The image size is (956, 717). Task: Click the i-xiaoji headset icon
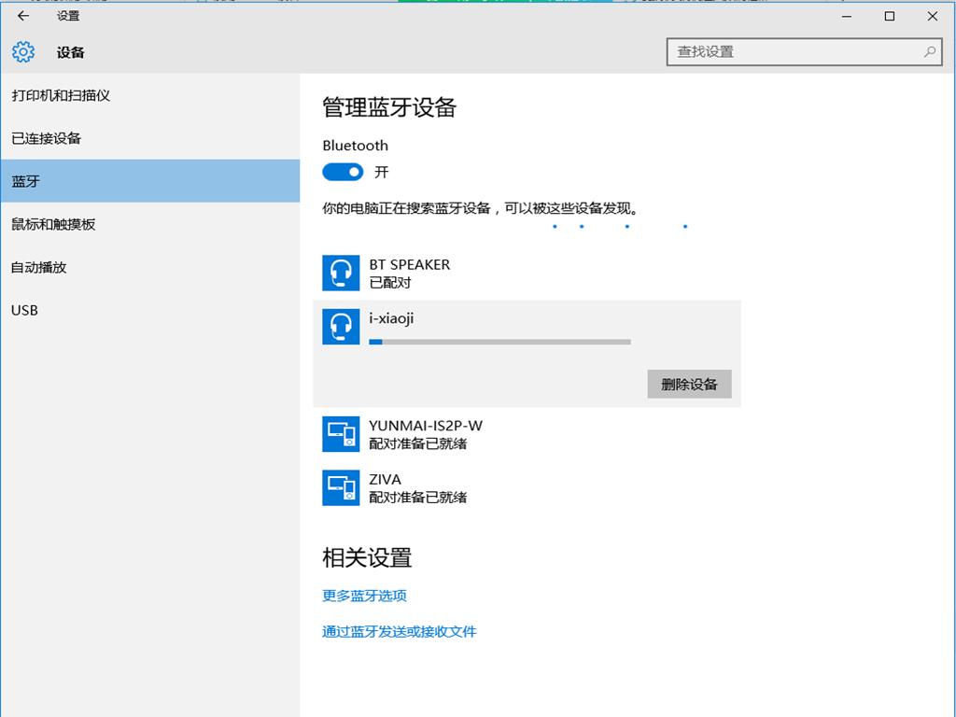[x=341, y=326]
